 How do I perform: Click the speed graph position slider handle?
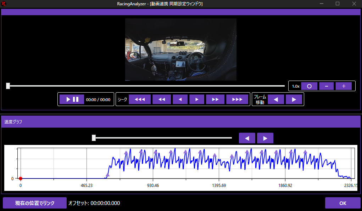pos(94,138)
